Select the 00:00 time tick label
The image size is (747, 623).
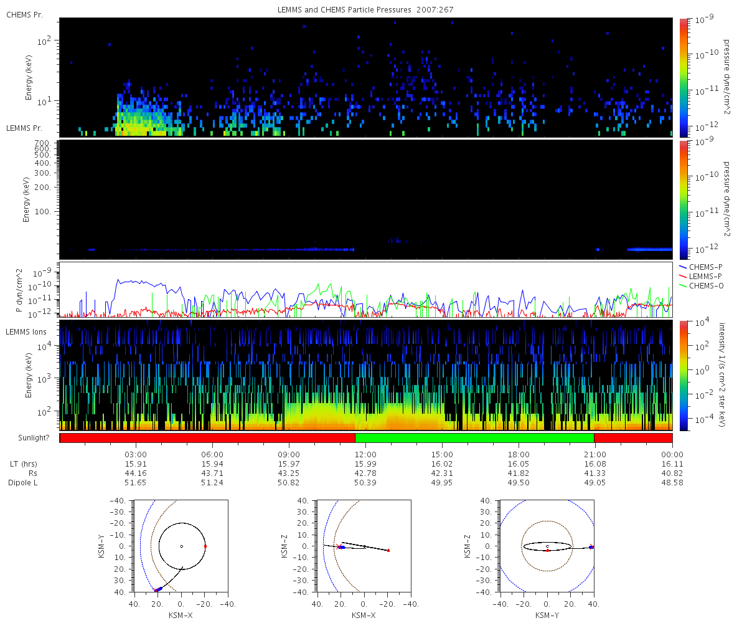click(672, 455)
